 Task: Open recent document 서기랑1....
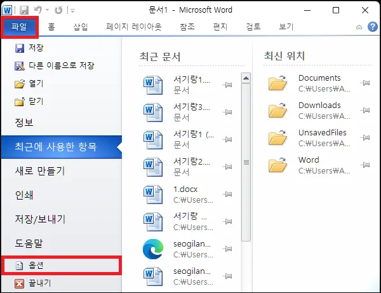188,85
